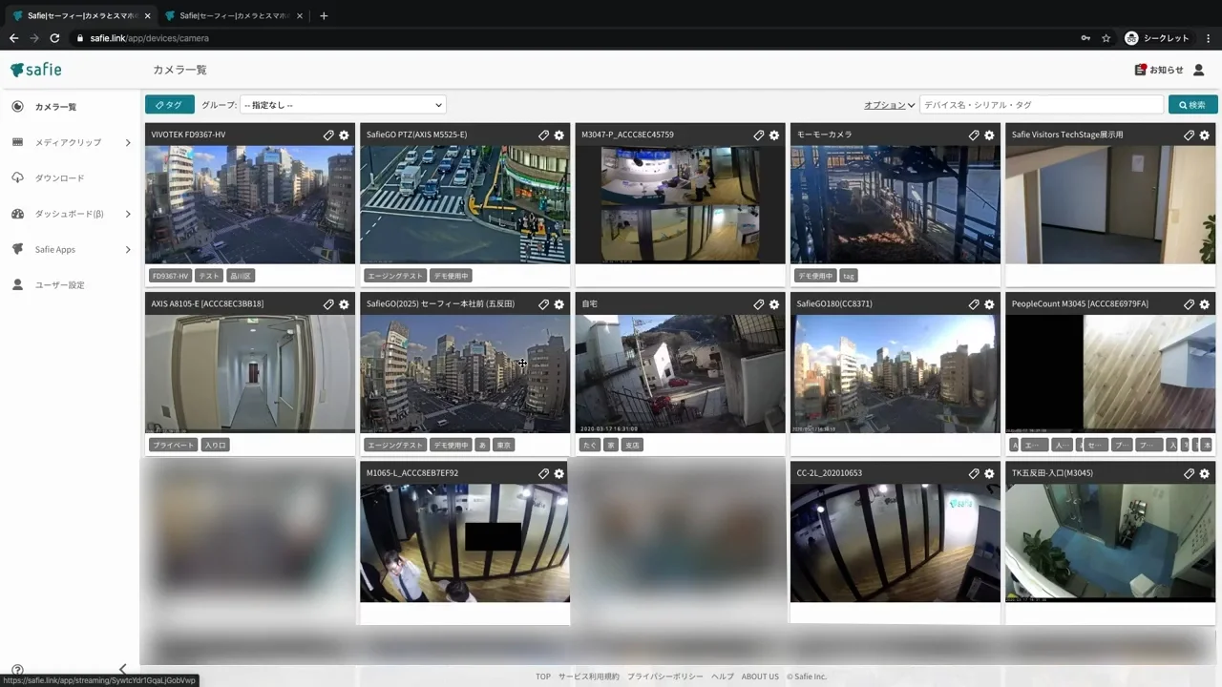
Task: Open プライバシーポリシー footer link
Action: pos(665,677)
